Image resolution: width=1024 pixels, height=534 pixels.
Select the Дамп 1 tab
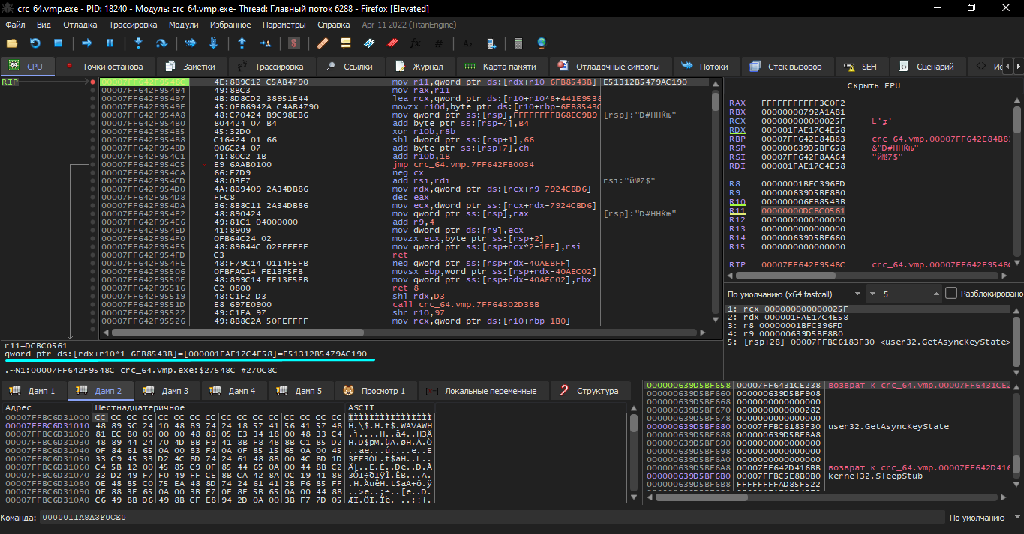pyautogui.click(x=34, y=391)
